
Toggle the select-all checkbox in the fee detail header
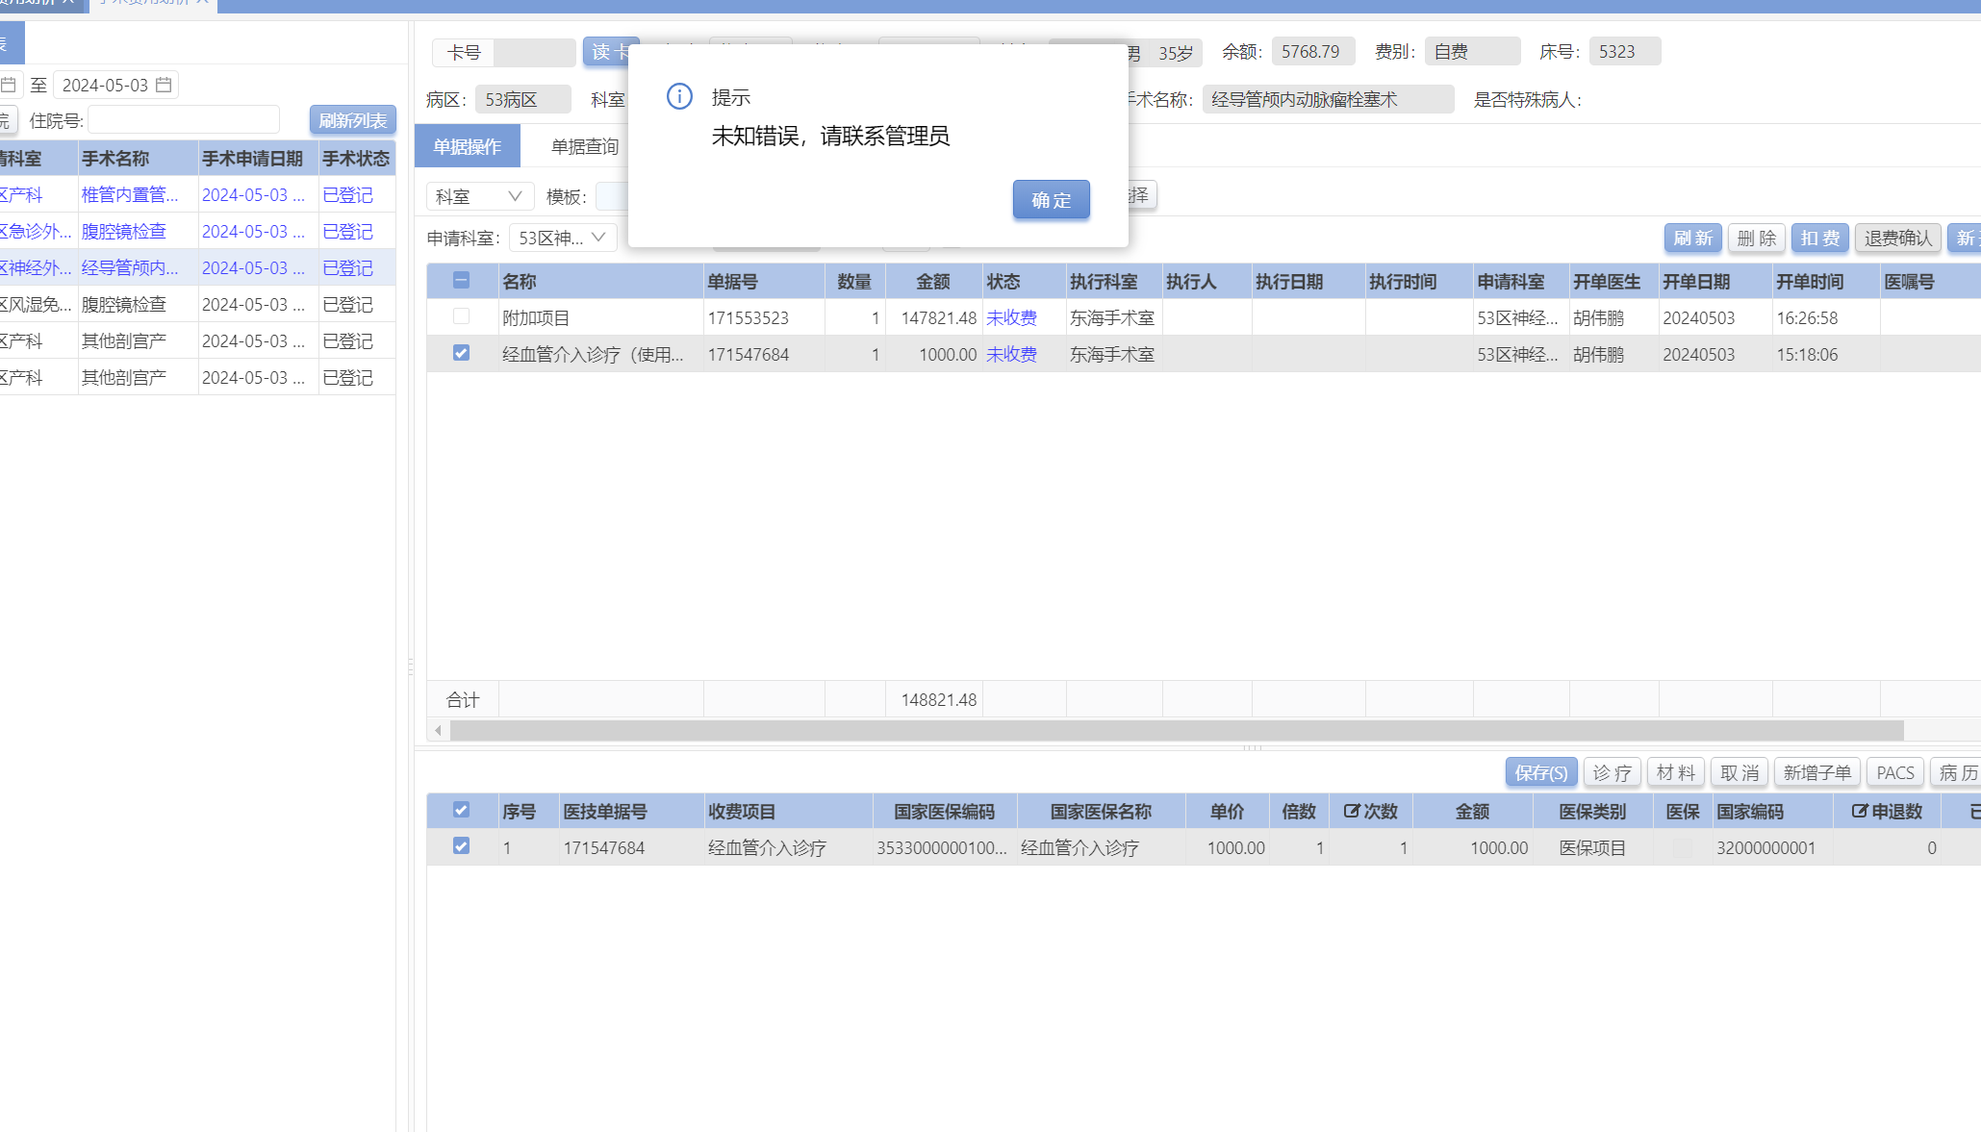pos(461,810)
